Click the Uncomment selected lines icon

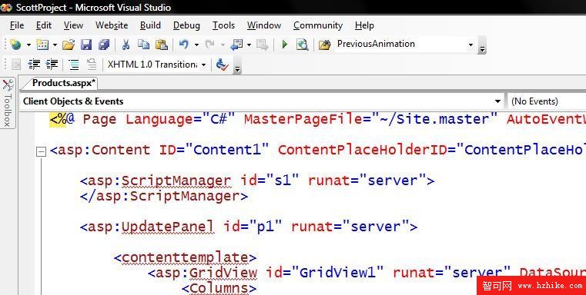point(92,65)
